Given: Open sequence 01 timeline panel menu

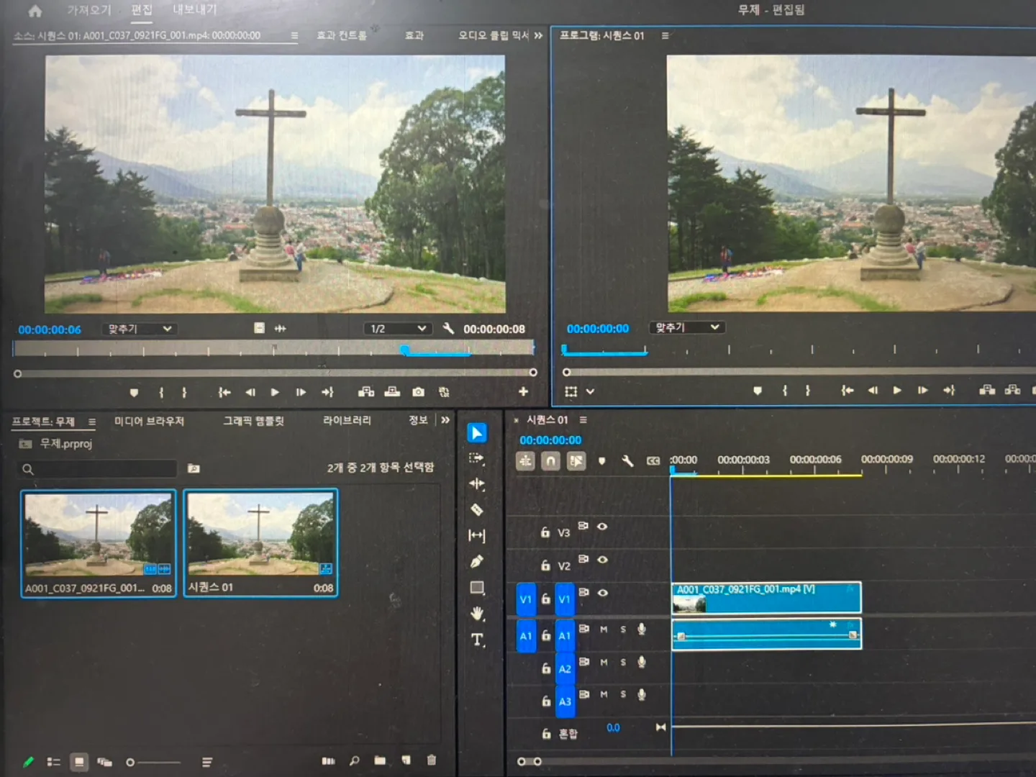Looking at the screenshot, I should tap(583, 420).
